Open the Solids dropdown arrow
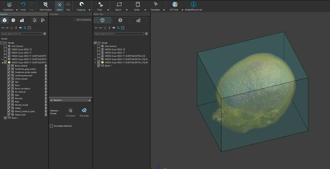Viewport: 330px width, 169px height. pyautogui.click(x=145, y=10)
